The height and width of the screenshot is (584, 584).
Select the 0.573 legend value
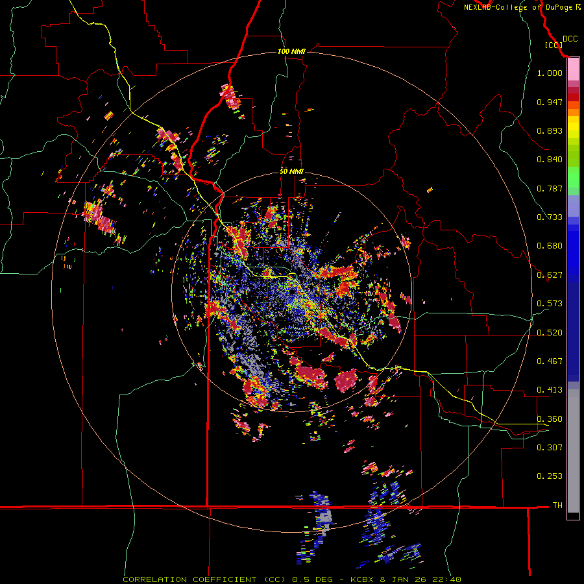[x=550, y=304]
